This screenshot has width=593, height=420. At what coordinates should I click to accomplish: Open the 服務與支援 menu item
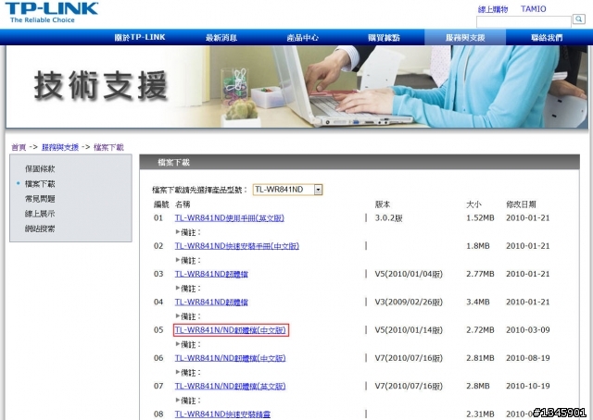(465, 37)
